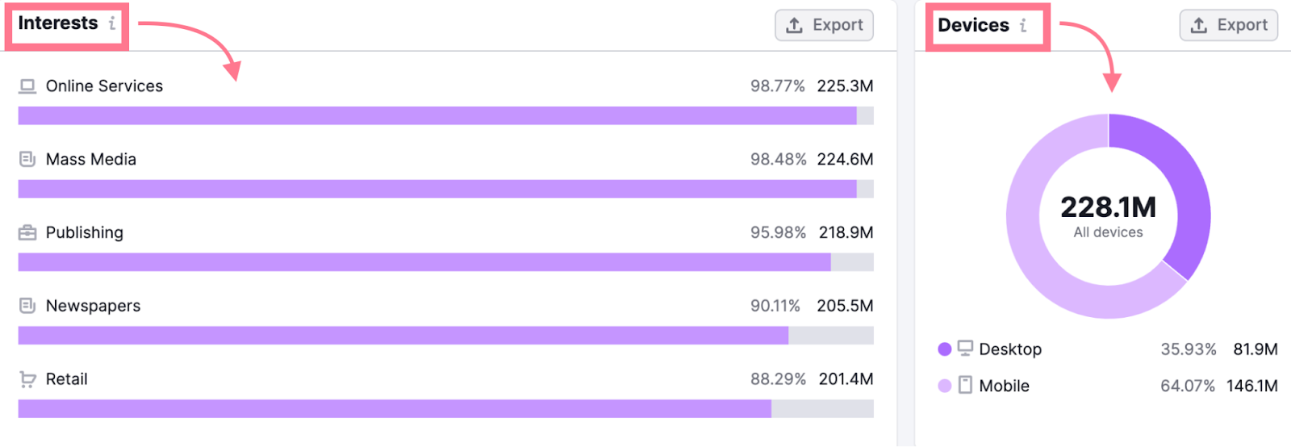The height and width of the screenshot is (447, 1291).
Task: Click the info icon next to Devices
Action: 1023,25
